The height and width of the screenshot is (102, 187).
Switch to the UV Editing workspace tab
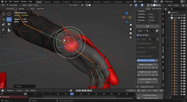click(x=66, y=2)
